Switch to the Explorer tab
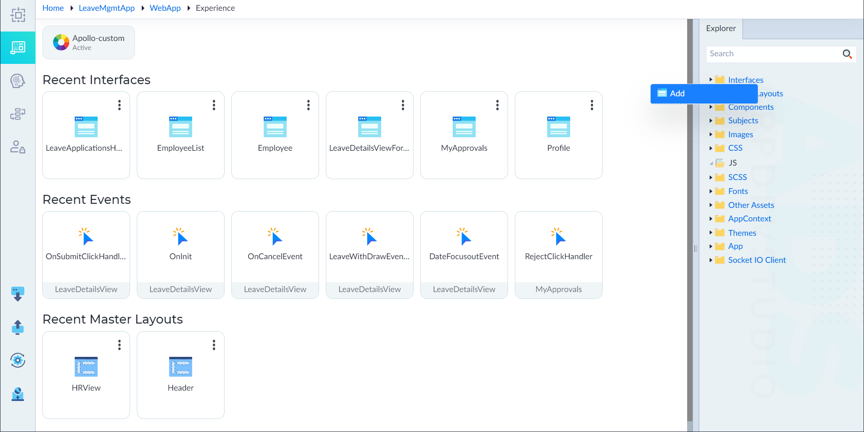Screen dimensions: 864x432 tap(721, 28)
